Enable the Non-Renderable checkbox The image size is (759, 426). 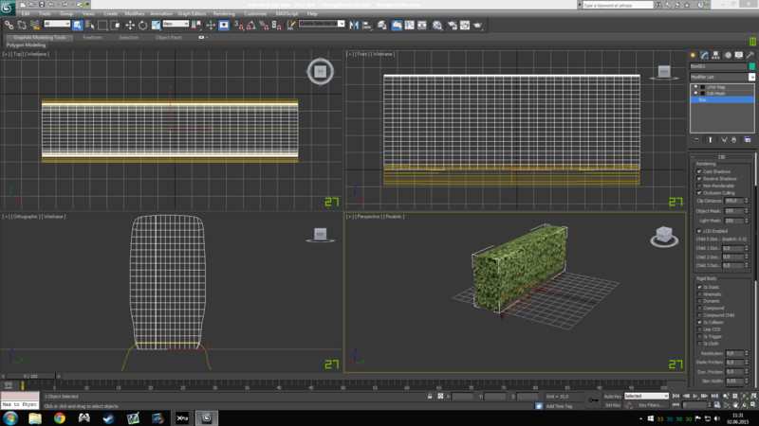pyautogui.click(x=699, y=186)
